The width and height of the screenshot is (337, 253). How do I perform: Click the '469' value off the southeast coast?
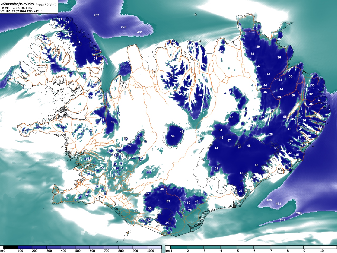pos(269,200)
